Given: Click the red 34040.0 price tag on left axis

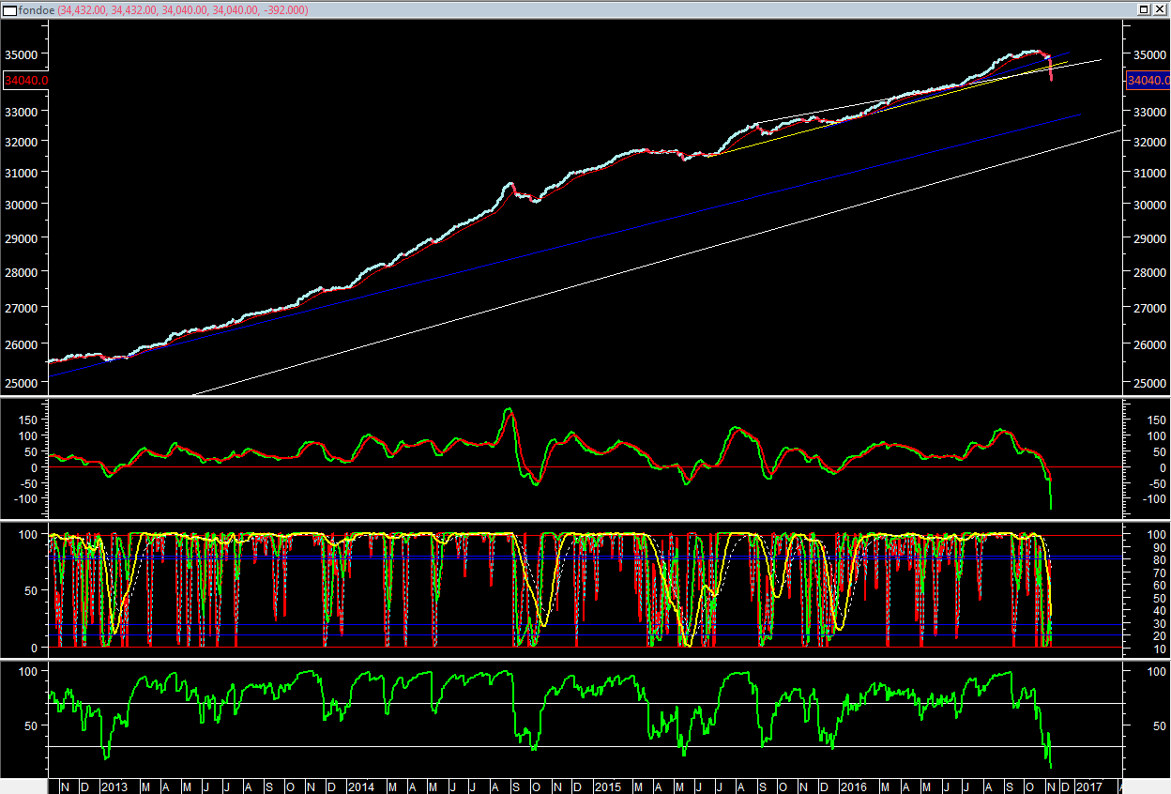Looking at the screenshot, I should click(25, 81).
